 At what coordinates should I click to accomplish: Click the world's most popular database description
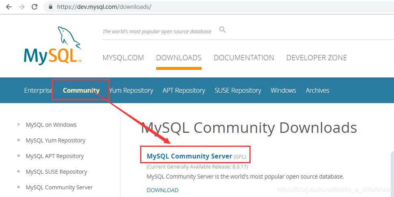click(x=245, y=177)
